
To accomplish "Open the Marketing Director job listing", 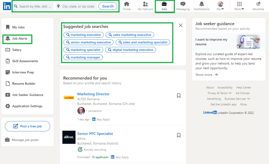I will coord(93,94).
